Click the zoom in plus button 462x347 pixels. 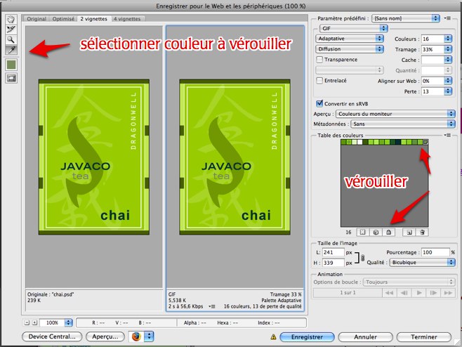tap(35, 323)
